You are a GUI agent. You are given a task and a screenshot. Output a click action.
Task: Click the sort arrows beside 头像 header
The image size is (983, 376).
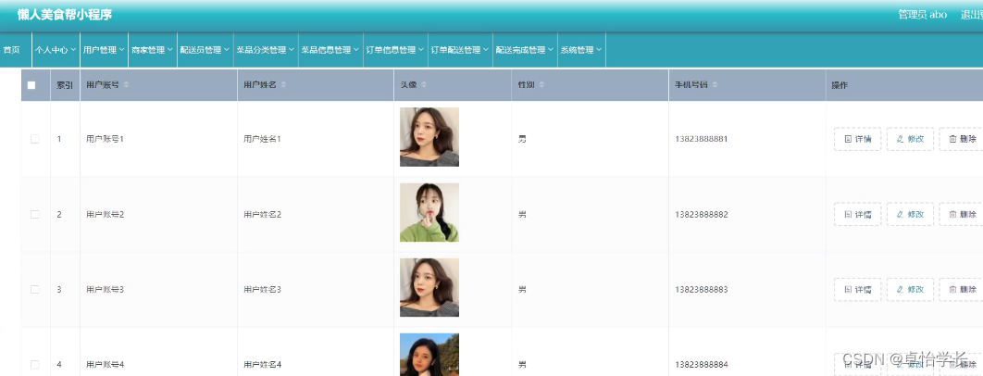click(x=424, y=85)
